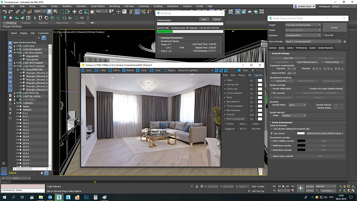This screenshot has width=357, height=201.
Task: Expand the 1 SVET AKVA tree node
Action: click(x=15, y=46)
